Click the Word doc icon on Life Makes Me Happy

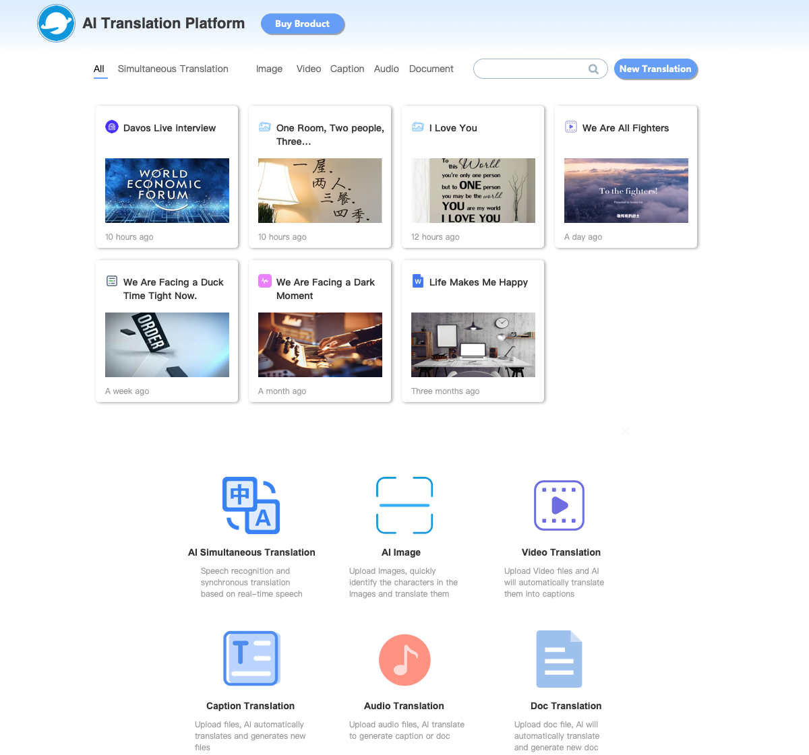[x=418, y=281]
